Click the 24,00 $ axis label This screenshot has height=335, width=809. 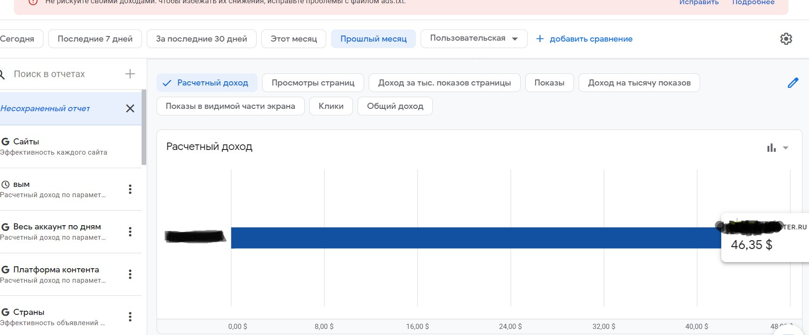pyautogui.click(x=510, y=327)
